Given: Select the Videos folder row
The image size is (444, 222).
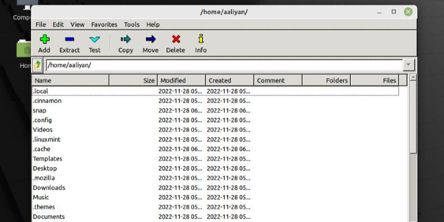Looking at the screenshot, I should tap(215, 130).
